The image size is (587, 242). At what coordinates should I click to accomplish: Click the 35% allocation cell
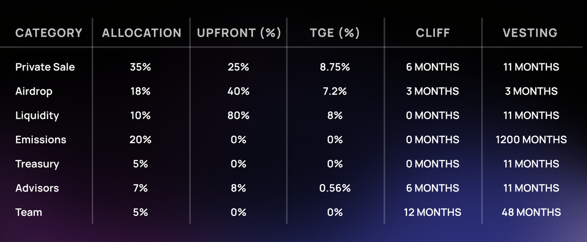(x=140, y=67)
